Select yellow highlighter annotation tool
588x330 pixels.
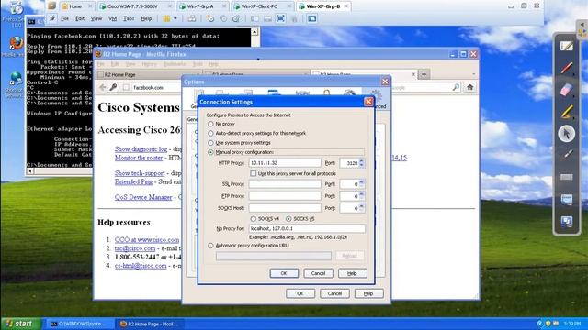[x=567, y=112]
